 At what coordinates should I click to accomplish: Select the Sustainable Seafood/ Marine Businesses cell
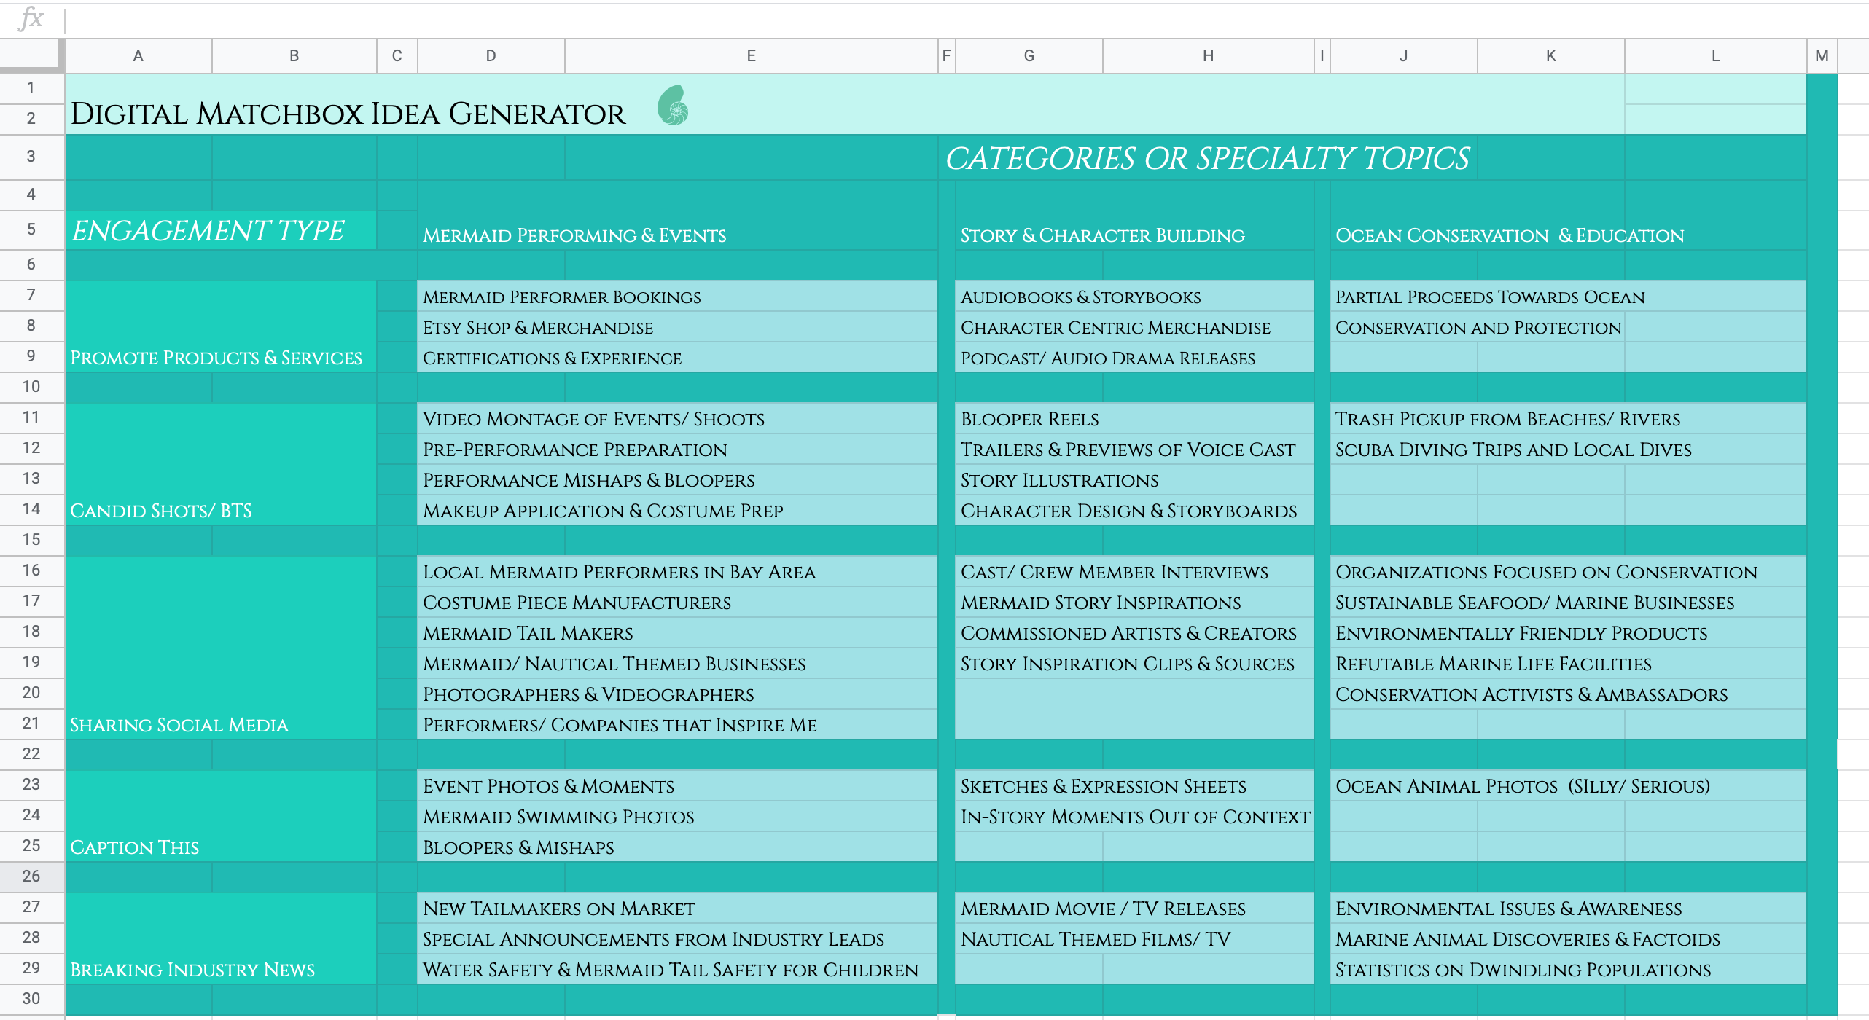coord(1568,603)
